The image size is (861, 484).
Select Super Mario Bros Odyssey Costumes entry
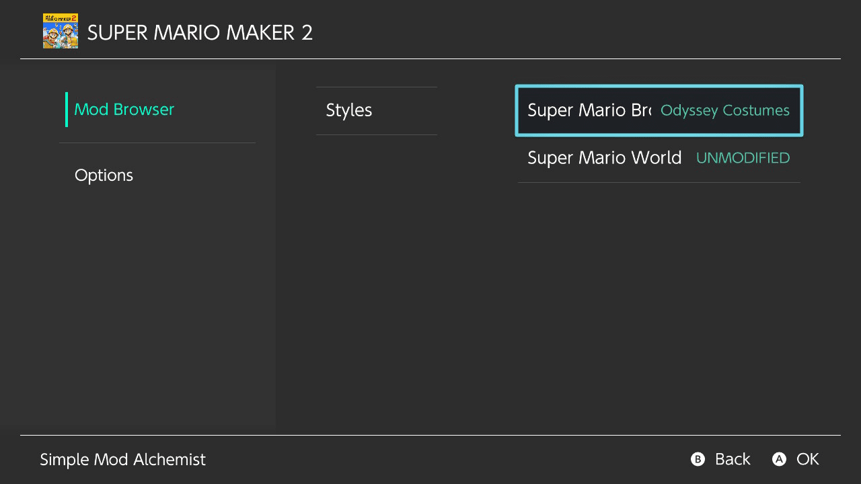click(659, 110)
